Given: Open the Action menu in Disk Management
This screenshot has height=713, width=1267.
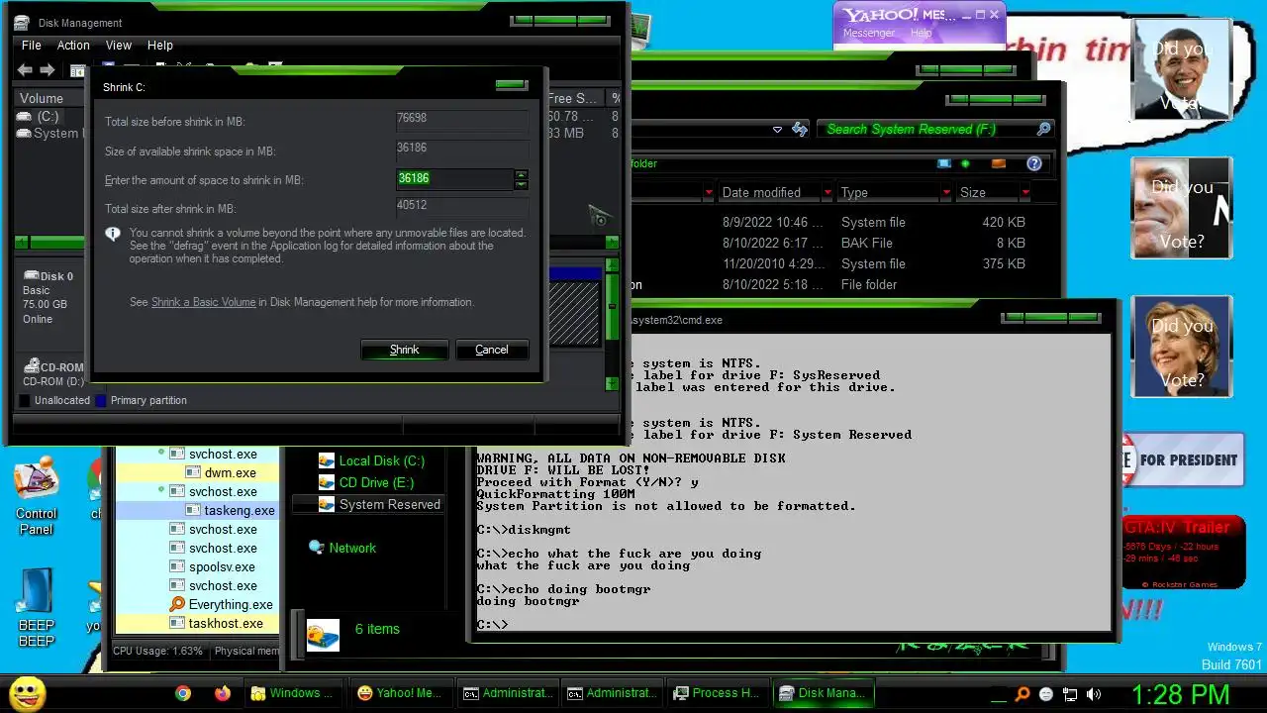Looking at the screenshot, I should tap(73, 46).
